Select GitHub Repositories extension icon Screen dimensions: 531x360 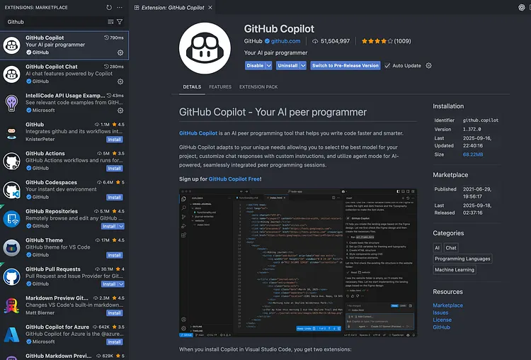pos(12,219)
